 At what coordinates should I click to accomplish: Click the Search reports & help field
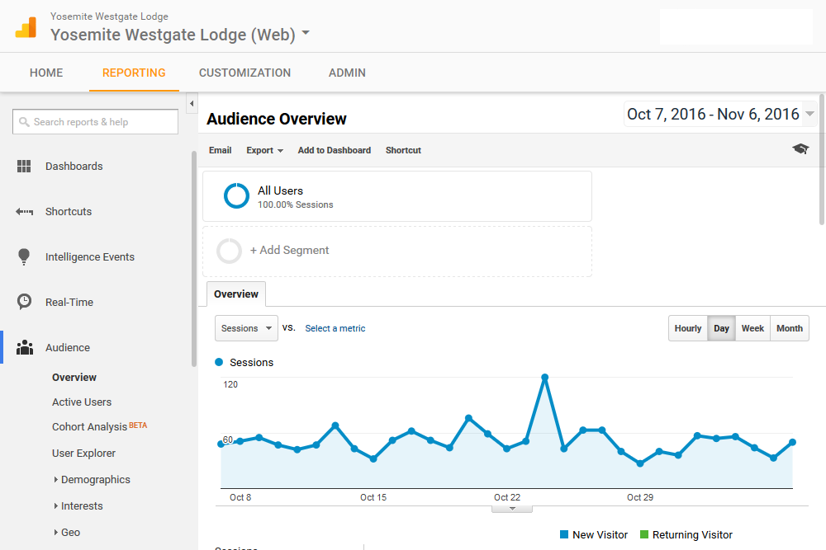(95, 121)
